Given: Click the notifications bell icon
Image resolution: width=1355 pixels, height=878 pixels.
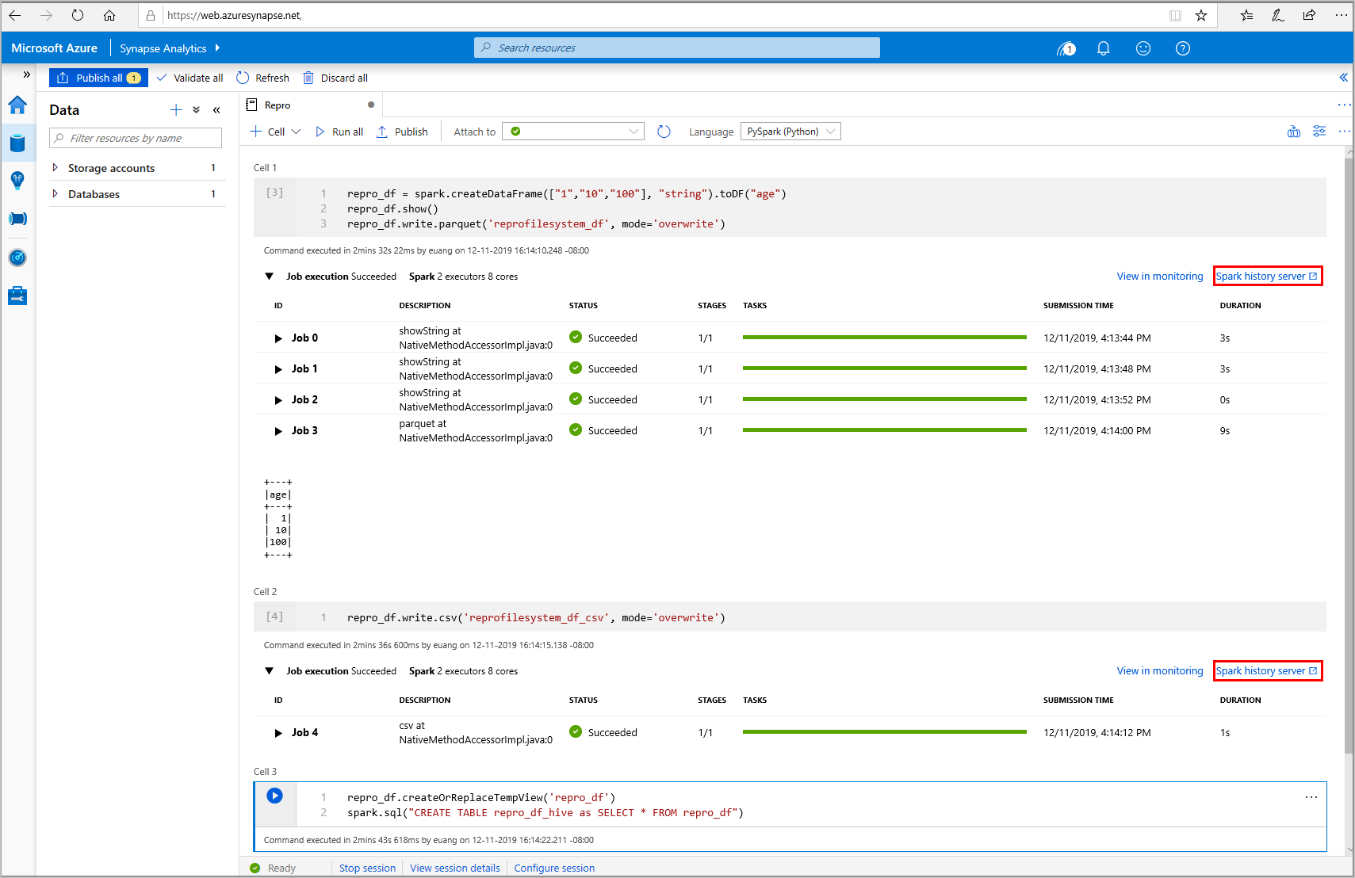Looking at the screenshot, I should coord(1103,48).
